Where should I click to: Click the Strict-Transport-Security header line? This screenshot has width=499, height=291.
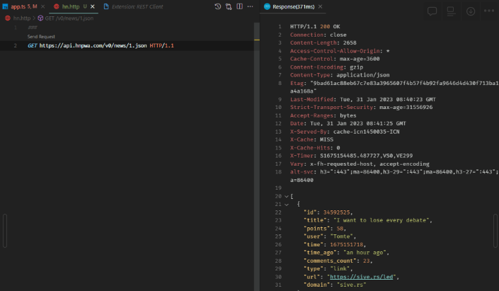tap(361, 108)
